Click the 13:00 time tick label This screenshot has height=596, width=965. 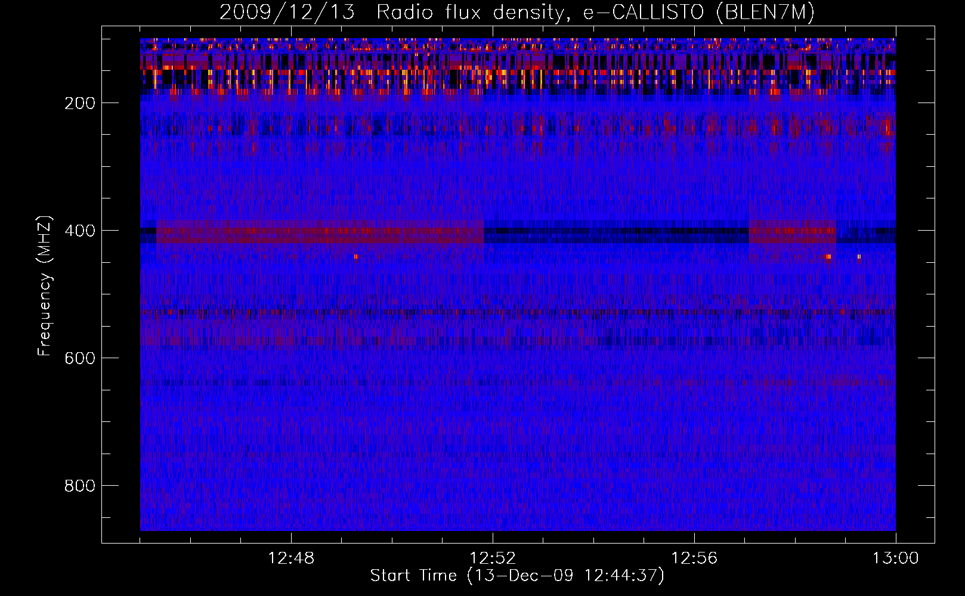click(896, 558)
